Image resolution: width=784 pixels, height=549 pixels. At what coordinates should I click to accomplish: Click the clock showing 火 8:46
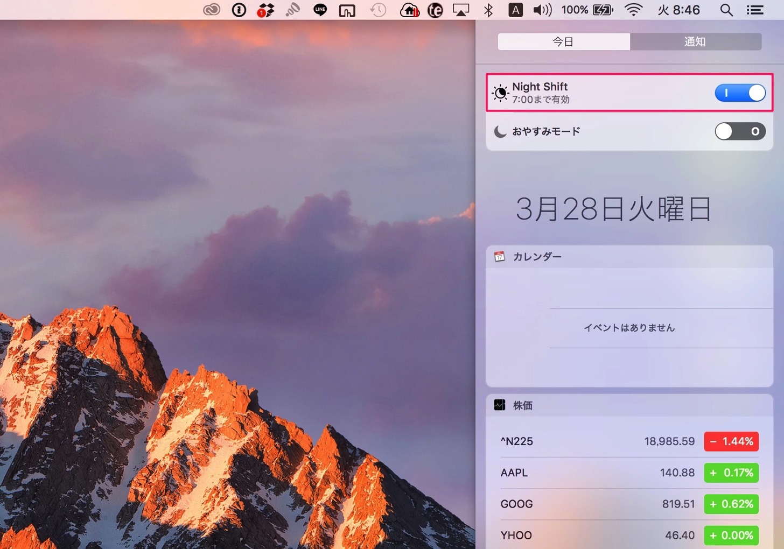678,10
